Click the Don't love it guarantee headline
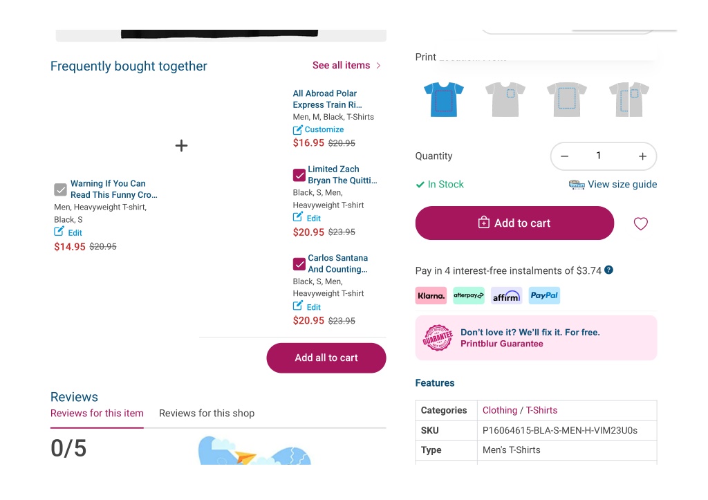 click(x=530, y=333)
